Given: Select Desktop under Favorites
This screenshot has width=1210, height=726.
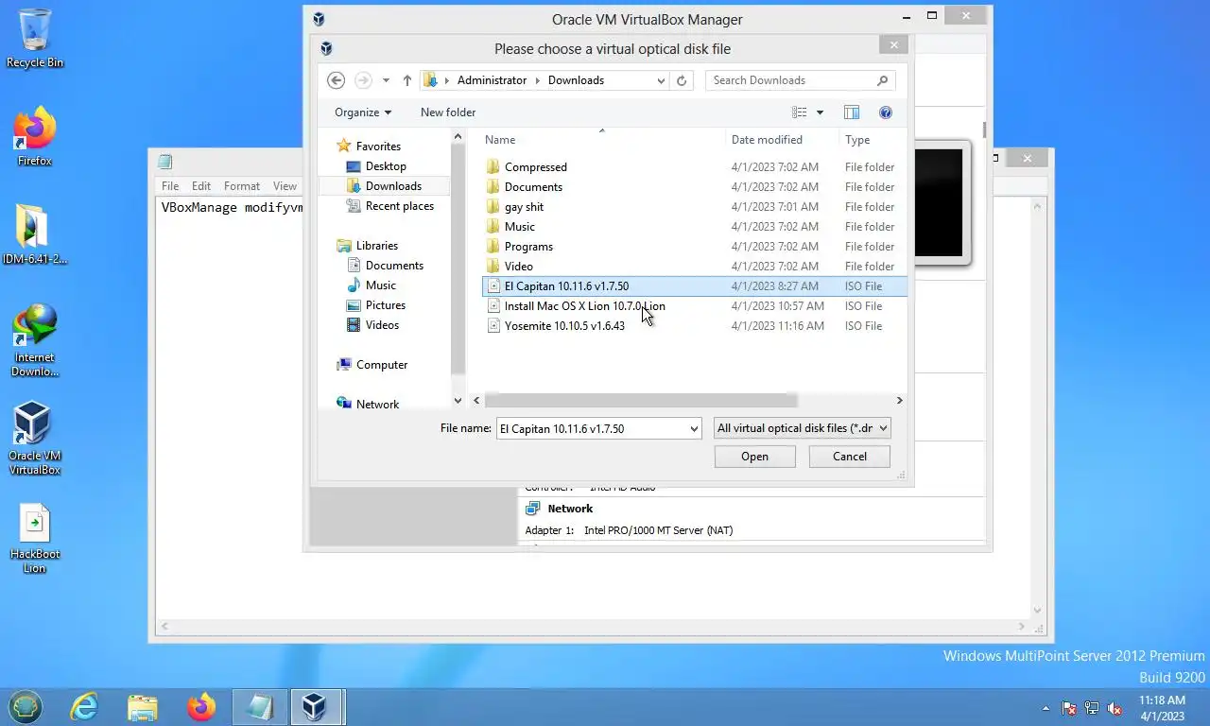Looking at the screenshot, I should (386, 166).
